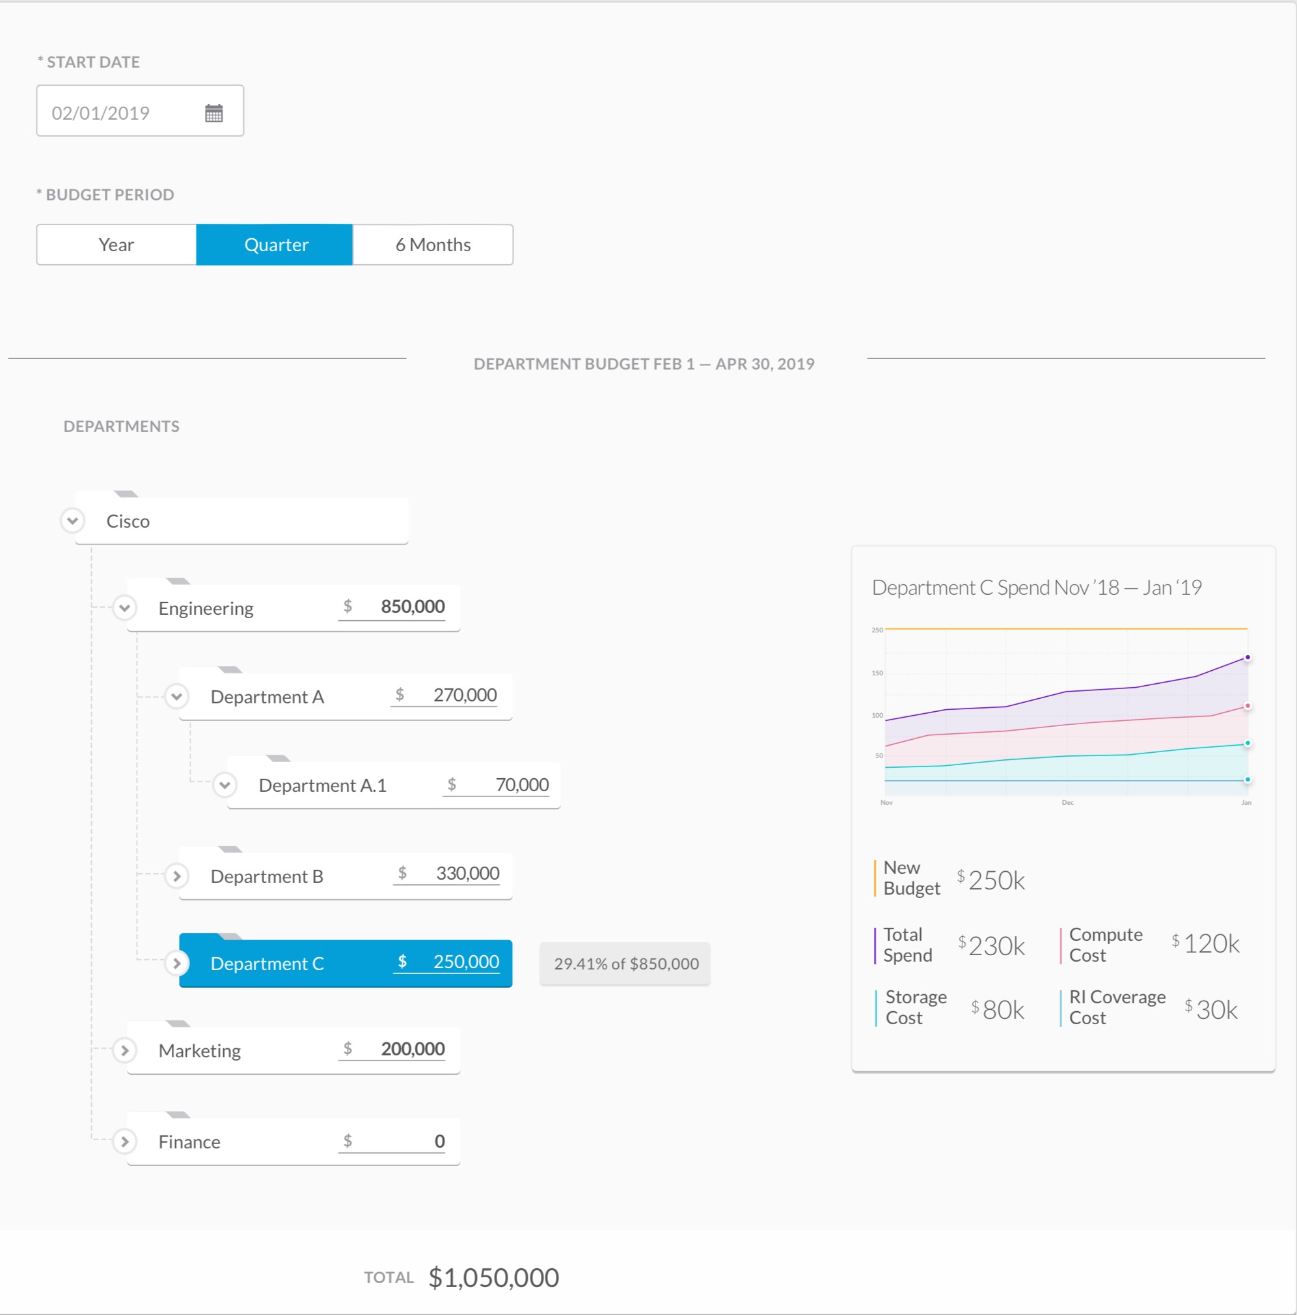The height and width of the screenshot is (1315, 1297).
Task: Open the start date calendar picker icon
Action: (x=214, y=113)
